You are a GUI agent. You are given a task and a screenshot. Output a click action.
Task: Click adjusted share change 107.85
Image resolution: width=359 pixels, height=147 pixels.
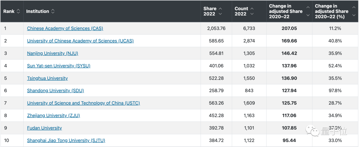tap(289, 128)
